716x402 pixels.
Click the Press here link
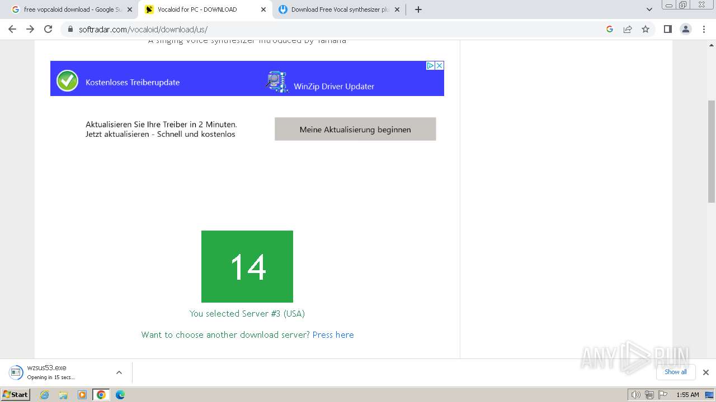(x=333, y=335)
